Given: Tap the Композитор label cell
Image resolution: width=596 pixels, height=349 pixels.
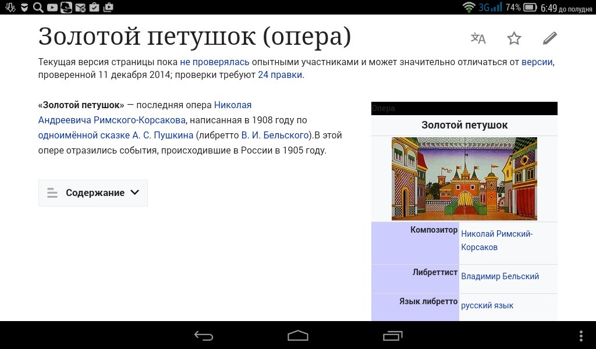Looking at the screenshot, I should point(415,243).
